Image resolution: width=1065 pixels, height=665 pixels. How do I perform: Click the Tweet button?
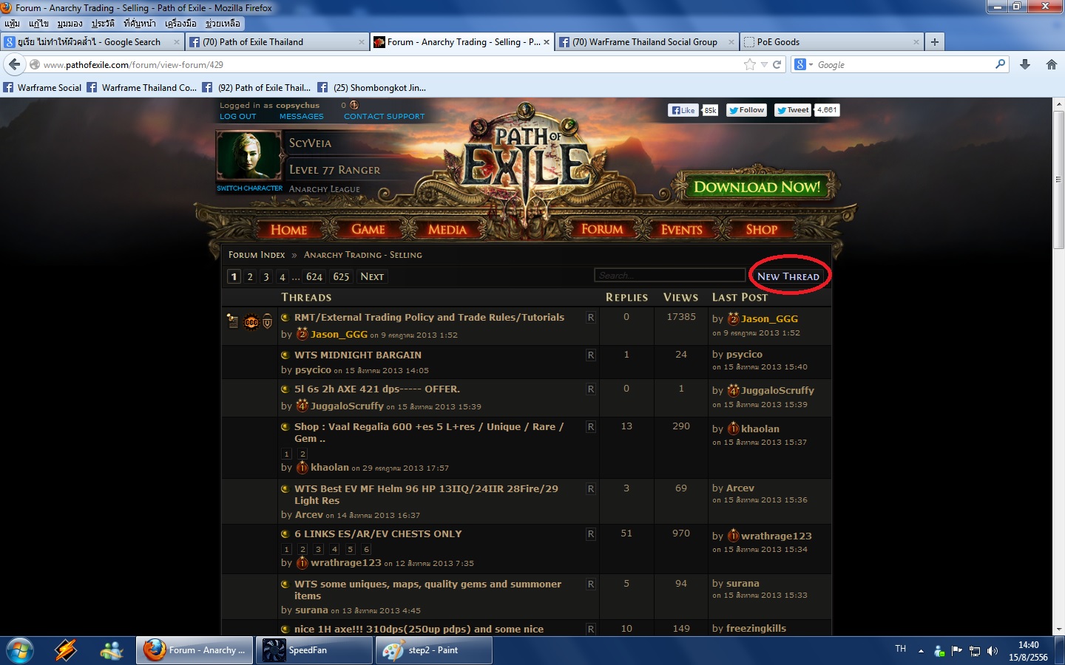(793, 110)
